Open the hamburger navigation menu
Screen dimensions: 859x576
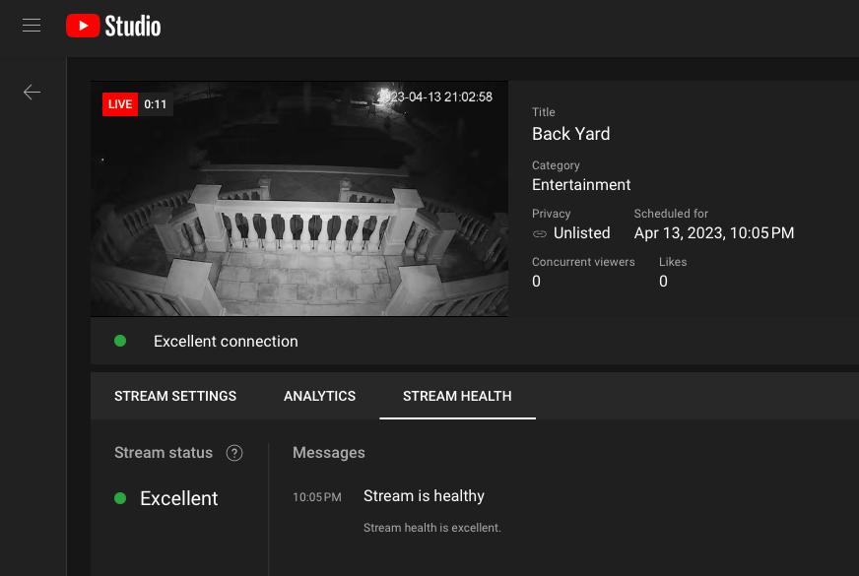(x=32, y=26)
